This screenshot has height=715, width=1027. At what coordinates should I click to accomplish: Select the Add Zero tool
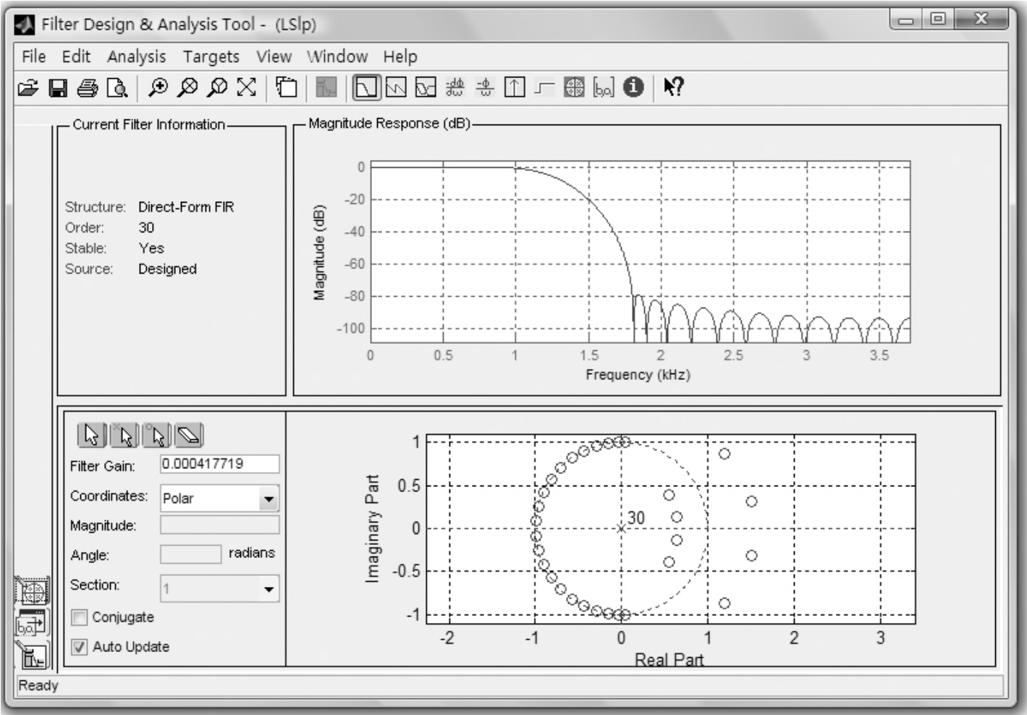[157, 436]
